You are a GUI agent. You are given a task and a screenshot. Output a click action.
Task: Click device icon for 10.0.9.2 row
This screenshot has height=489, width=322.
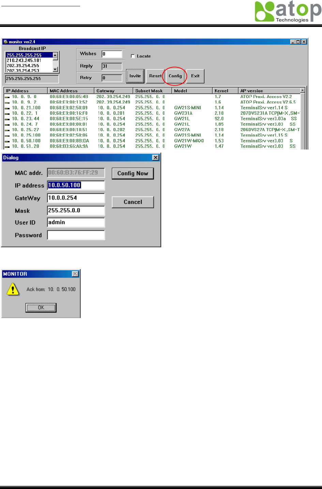click(7, 102)
